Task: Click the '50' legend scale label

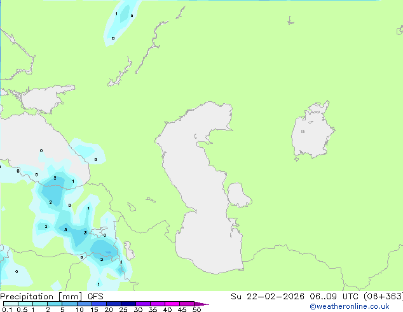Action: [x=196, y=309]
